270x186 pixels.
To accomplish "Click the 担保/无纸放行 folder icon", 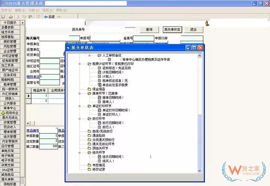I will [89, 131].
